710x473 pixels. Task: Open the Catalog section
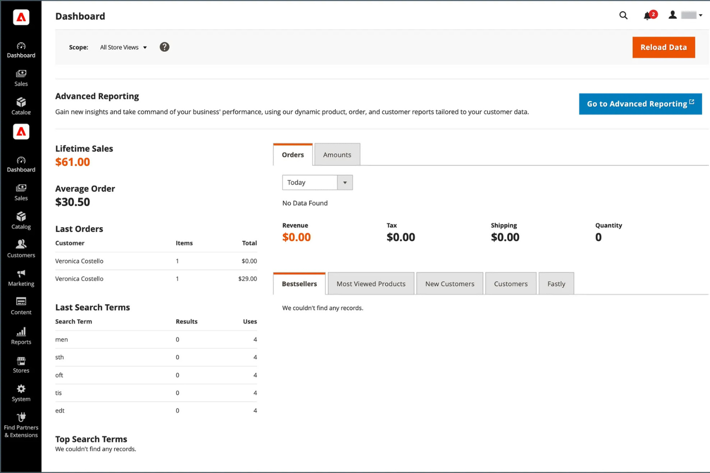pyautogui.click(x=21, y=220)
